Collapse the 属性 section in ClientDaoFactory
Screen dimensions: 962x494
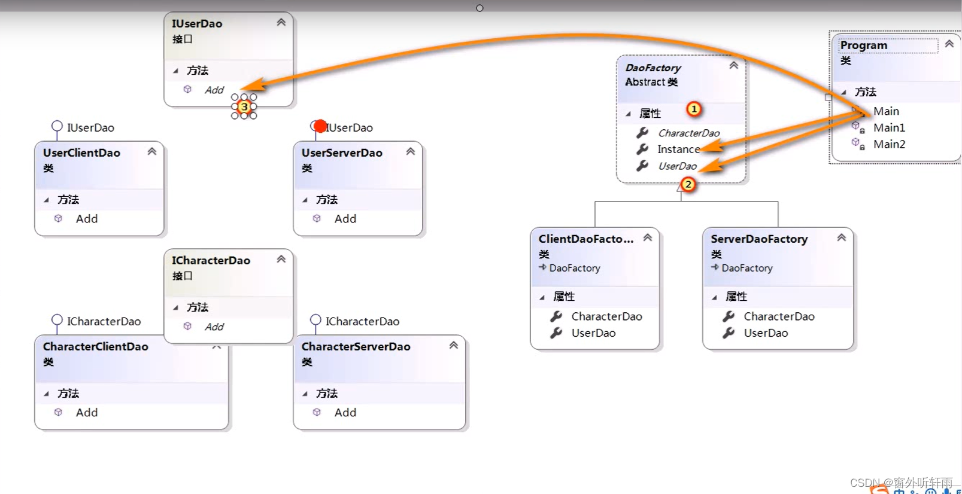pyautogui.click(x=542, y=297)
